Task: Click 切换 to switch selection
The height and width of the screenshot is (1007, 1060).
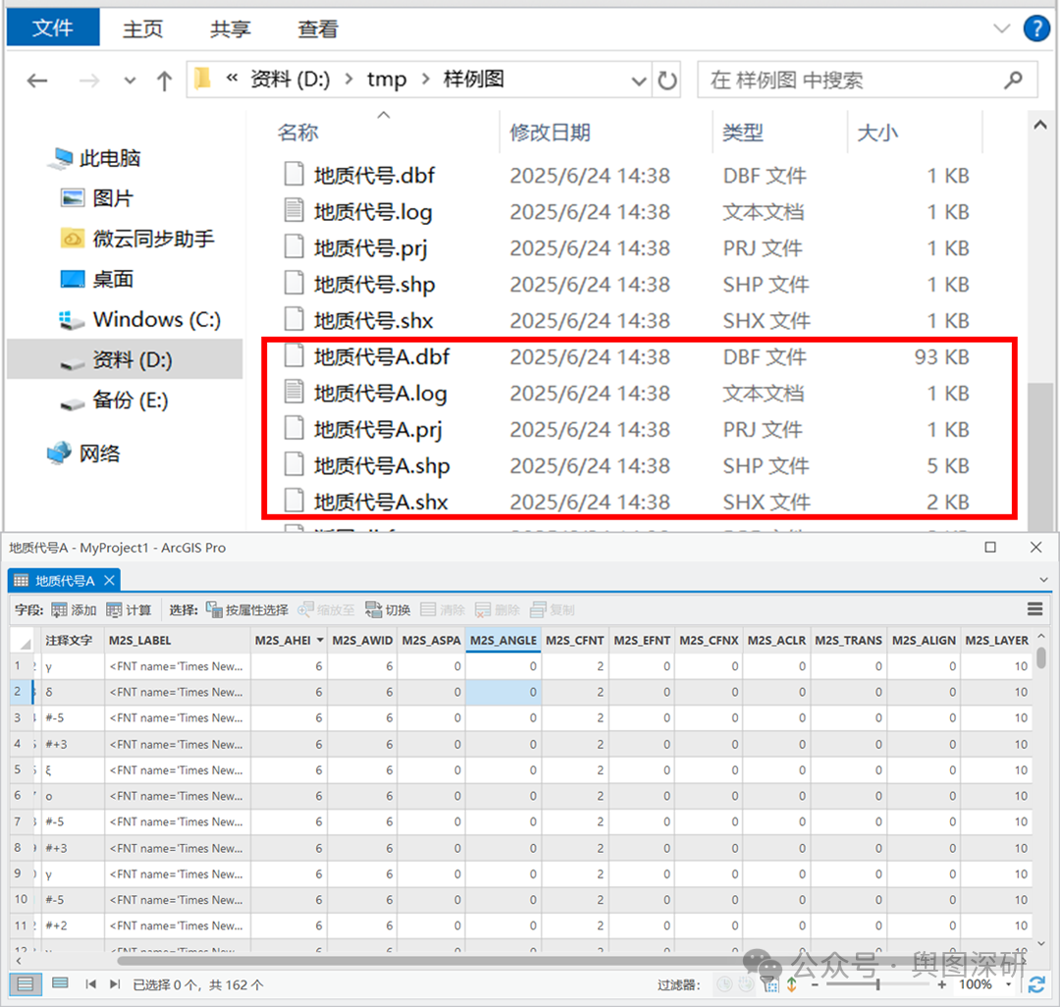Action: click(x=388, y=609)
